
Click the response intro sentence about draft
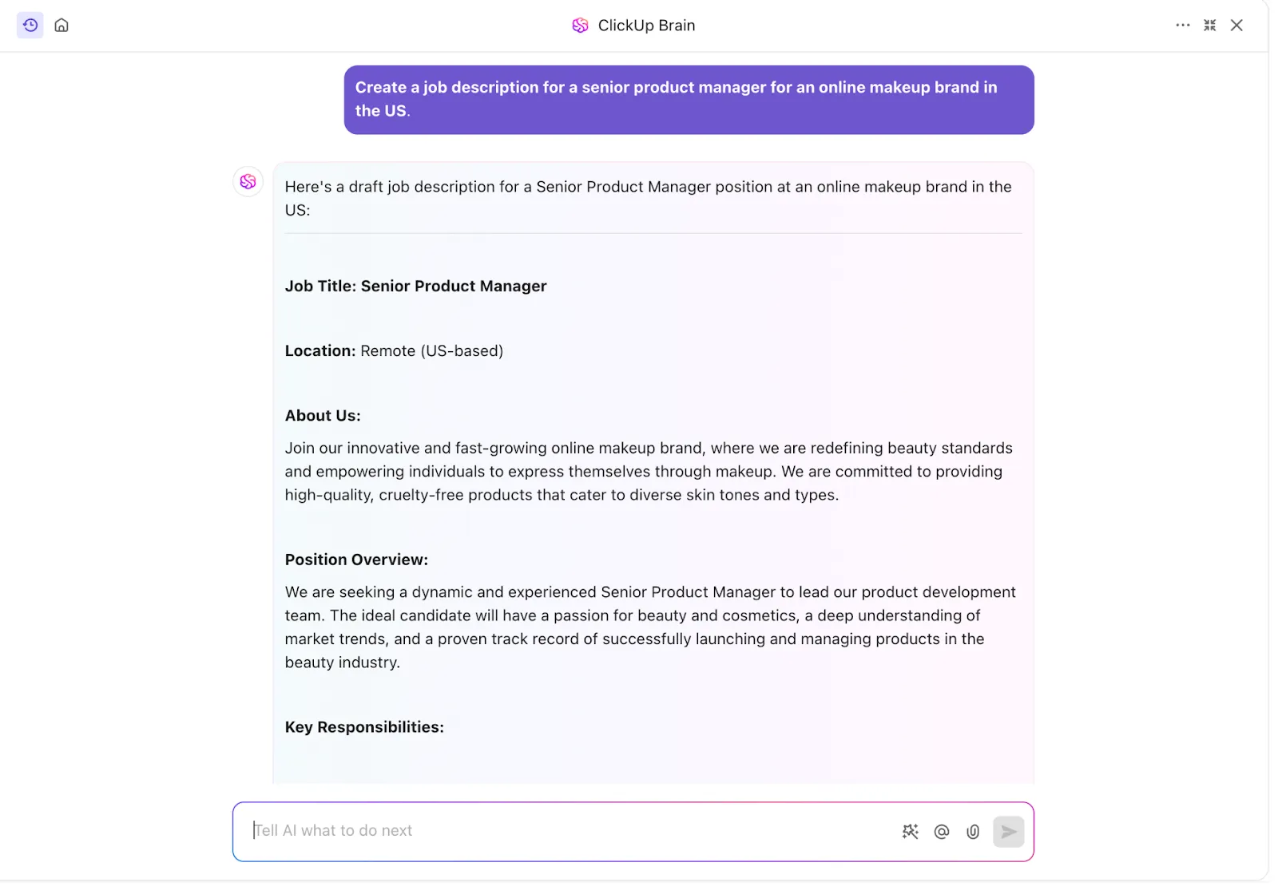[649, 198]
